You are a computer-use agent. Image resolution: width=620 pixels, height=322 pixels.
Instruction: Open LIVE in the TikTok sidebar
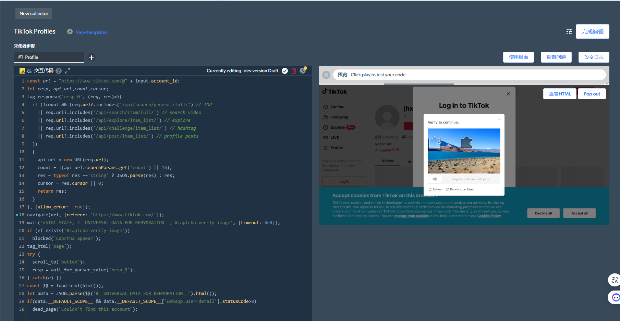(335, 138)
